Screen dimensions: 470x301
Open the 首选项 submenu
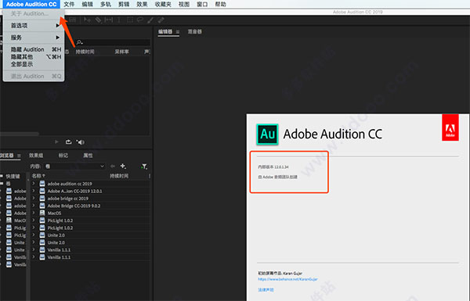[34, 26]
